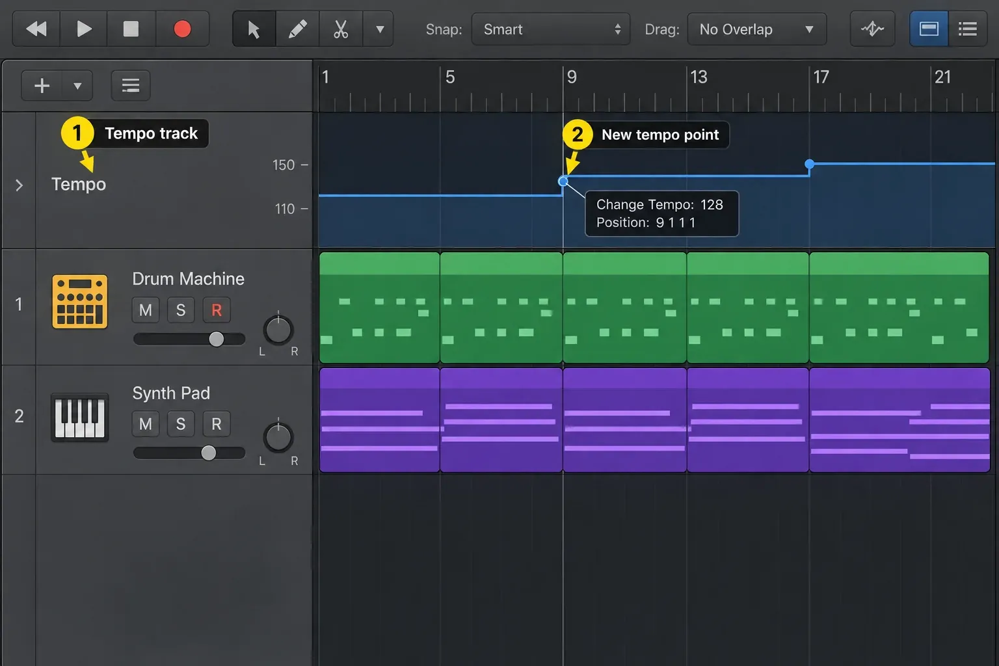Click the Synth Pad pan knob

(278, 438)
